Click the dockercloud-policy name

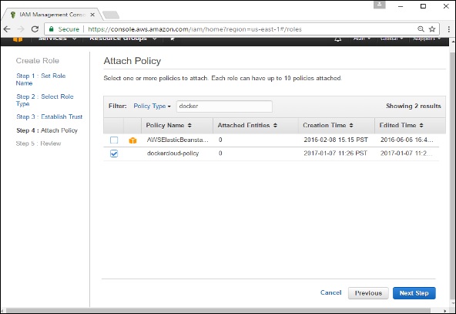click(x=173, y=154)
